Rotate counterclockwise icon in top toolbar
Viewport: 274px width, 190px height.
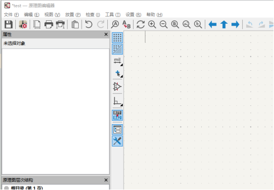pos(250,24)
